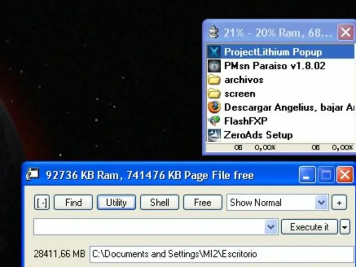Click the Firefox icon for Descargar Angelius
Screen dimensions: 356x267
[214, 107]
